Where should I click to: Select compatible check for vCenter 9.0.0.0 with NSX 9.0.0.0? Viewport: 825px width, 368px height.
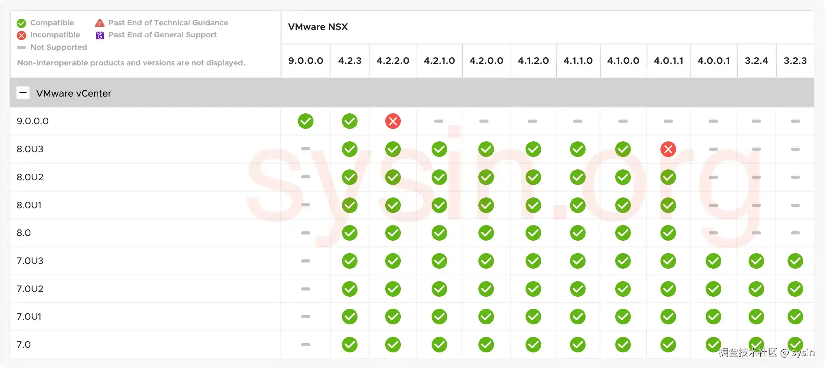point(306,121)
